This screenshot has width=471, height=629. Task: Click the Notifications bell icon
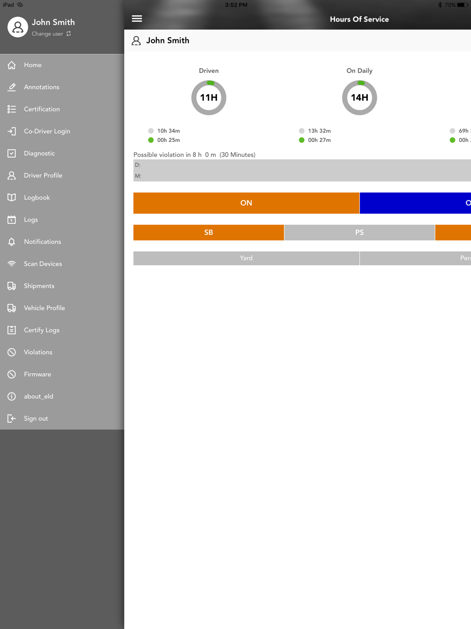(x=12, y=242)
